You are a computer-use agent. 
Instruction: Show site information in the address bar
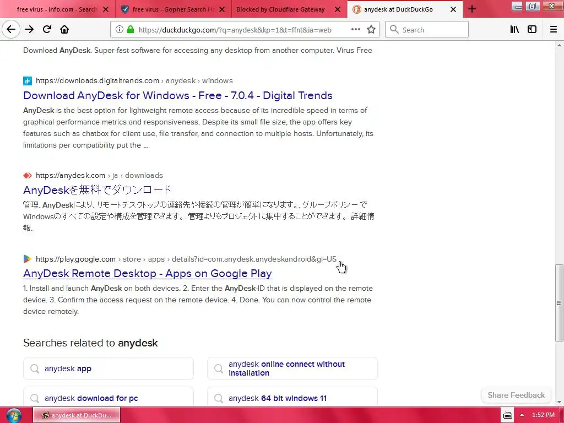120,30
